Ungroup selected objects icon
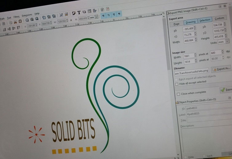Screen dimensions: 232x159 click(66, 14)
